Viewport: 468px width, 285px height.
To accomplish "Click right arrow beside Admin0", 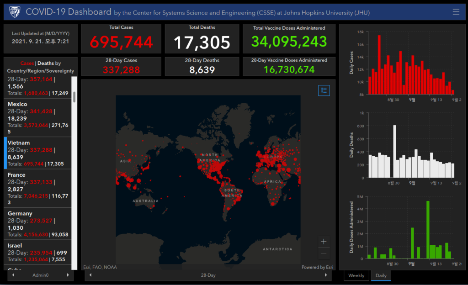I will [68, 275].
